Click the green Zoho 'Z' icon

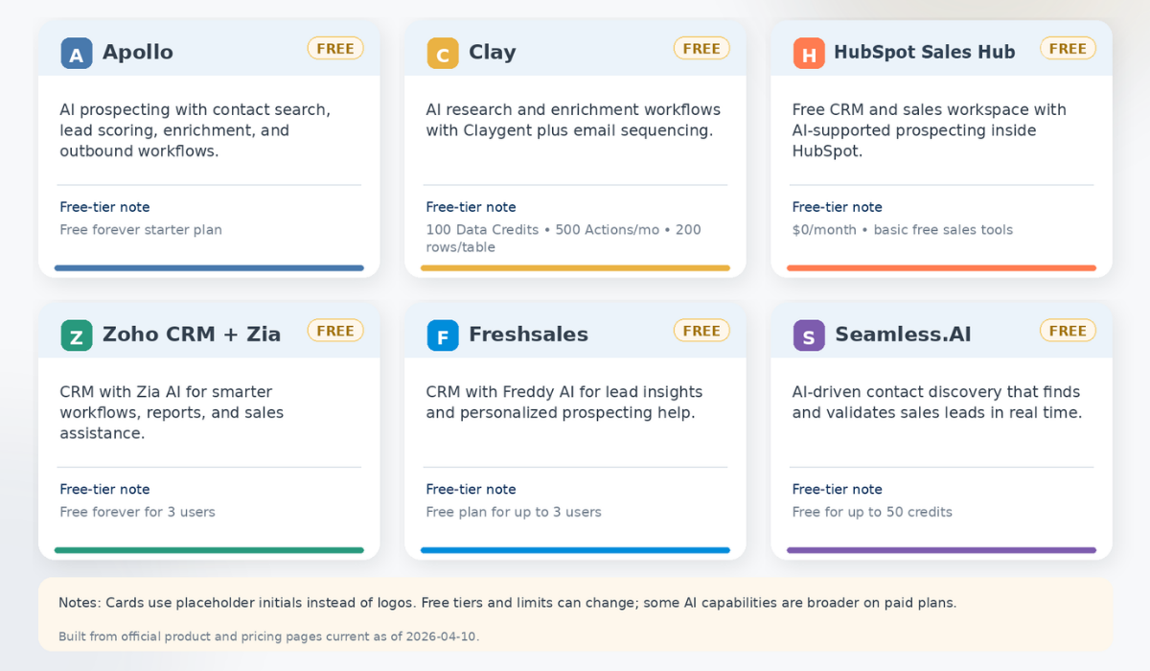77,335
